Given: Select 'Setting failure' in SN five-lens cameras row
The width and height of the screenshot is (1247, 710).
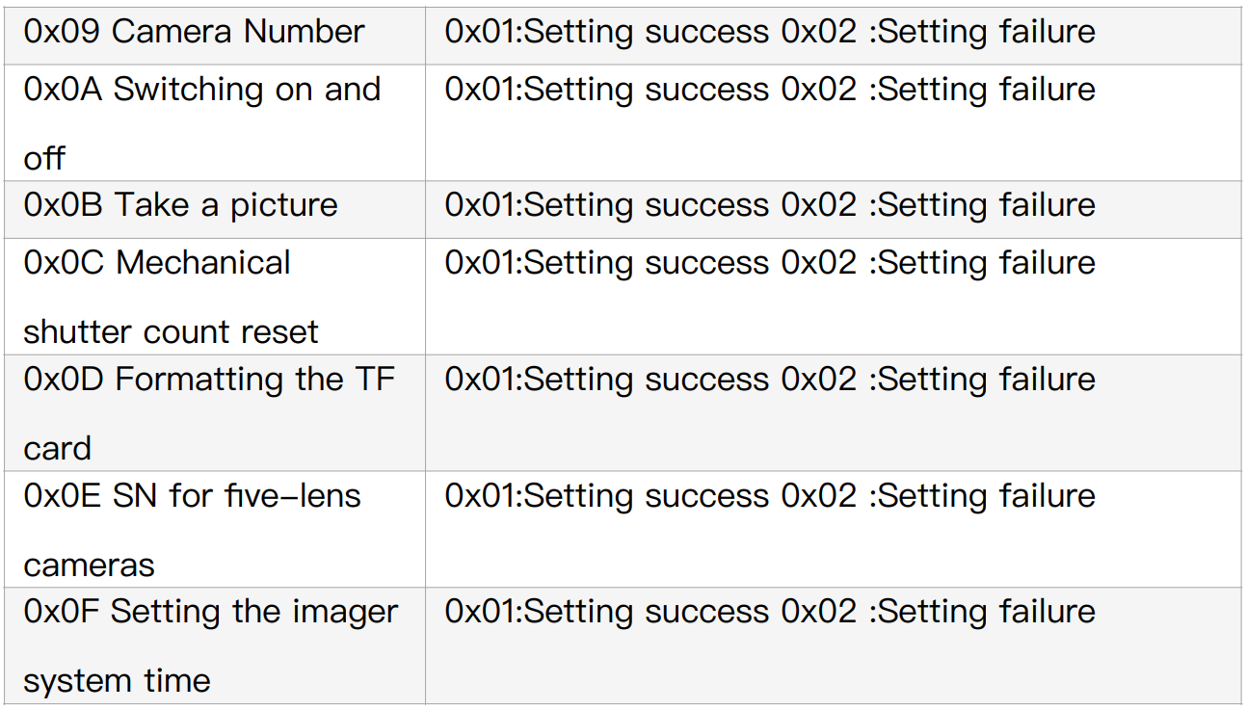Looking at the screenshot, I should (x=987, y=496).
